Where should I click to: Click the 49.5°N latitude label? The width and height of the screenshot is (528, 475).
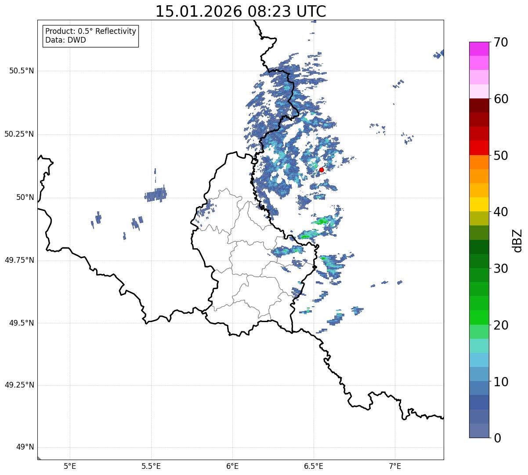pyautogui.click(x=22, y=323)
